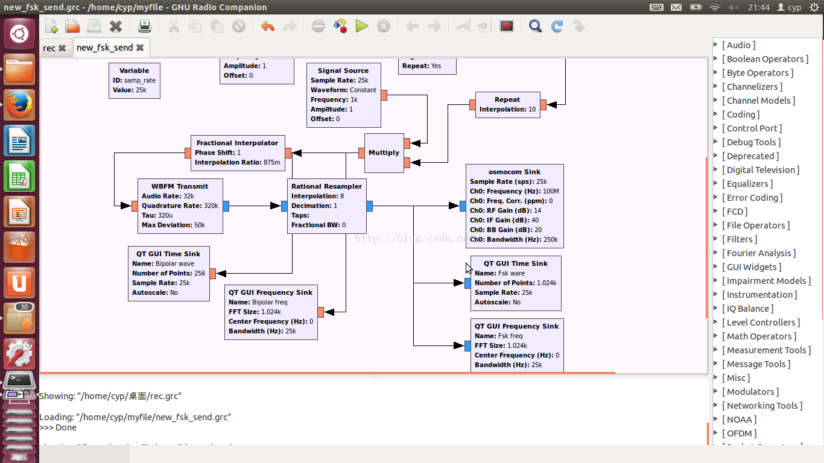
Task: Click the Enable block plug icon
Action: click(x=462, y=26)
